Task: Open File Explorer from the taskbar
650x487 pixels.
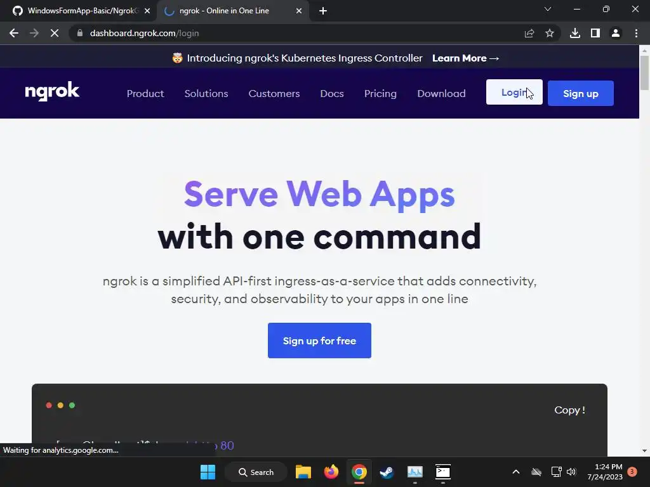Action: [x=303, y=472]
